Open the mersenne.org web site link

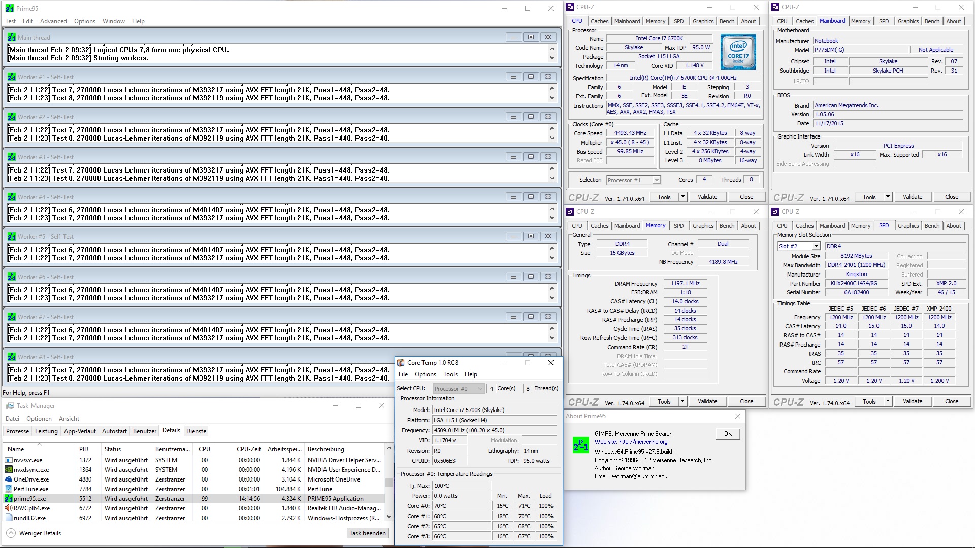643,442
